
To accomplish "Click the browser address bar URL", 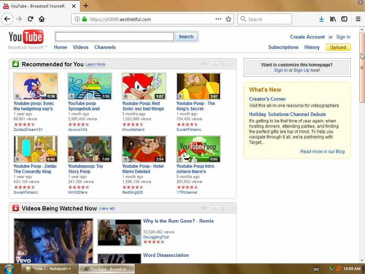I will pos(120,19).
